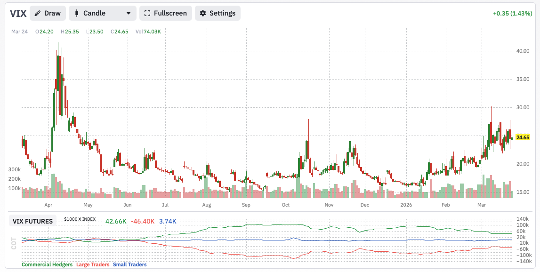Viewport: 540px width, 272px height.
Task: Click the +0.35 (1.43%) change value
Action: [x=512, y=14]
